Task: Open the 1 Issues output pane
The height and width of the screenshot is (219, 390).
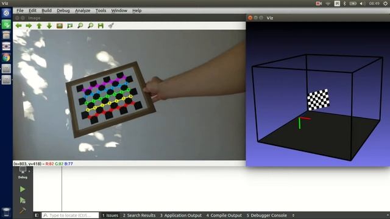Action: coord(110,215)
